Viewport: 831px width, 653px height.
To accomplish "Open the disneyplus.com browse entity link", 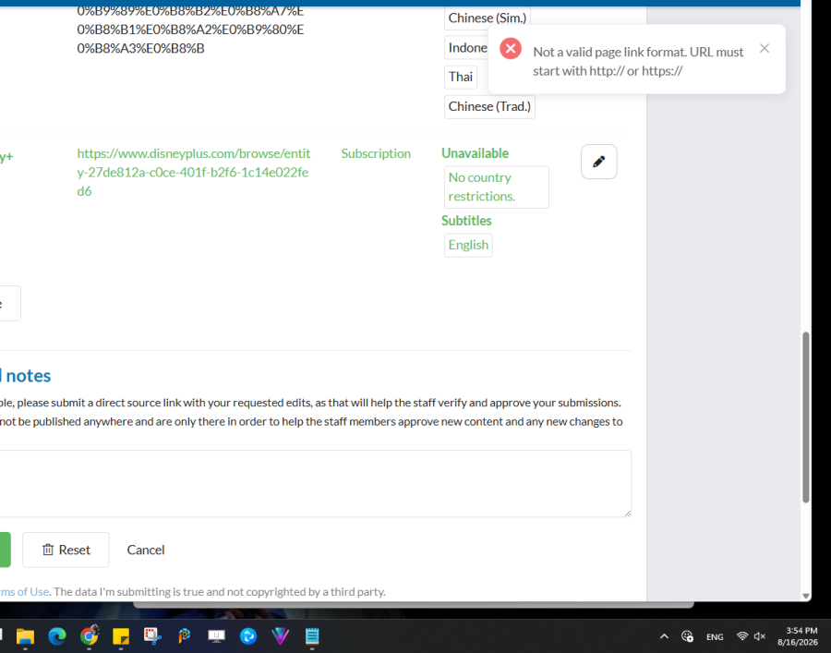I will 194,173.
